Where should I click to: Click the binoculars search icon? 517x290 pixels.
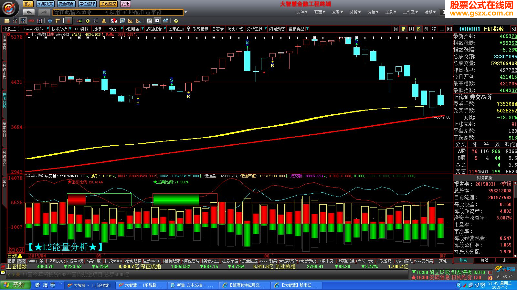click(x=96, y=21)
